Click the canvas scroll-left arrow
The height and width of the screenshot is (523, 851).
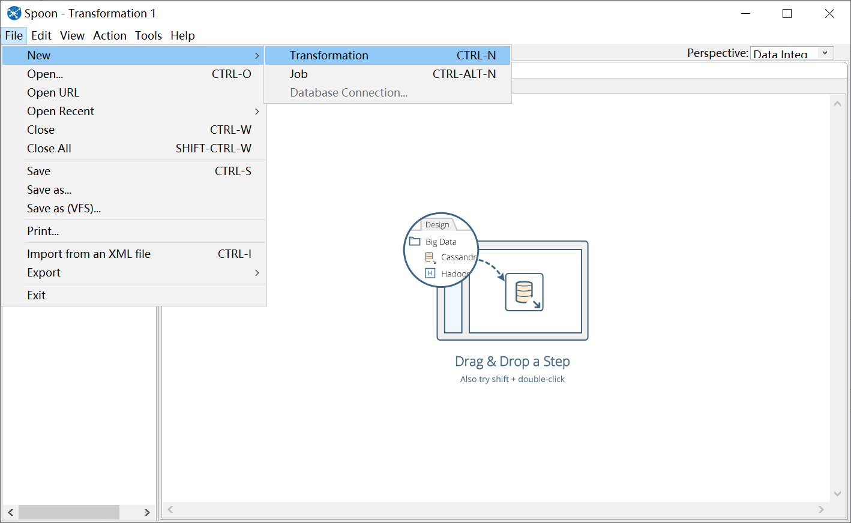point(170,509)
